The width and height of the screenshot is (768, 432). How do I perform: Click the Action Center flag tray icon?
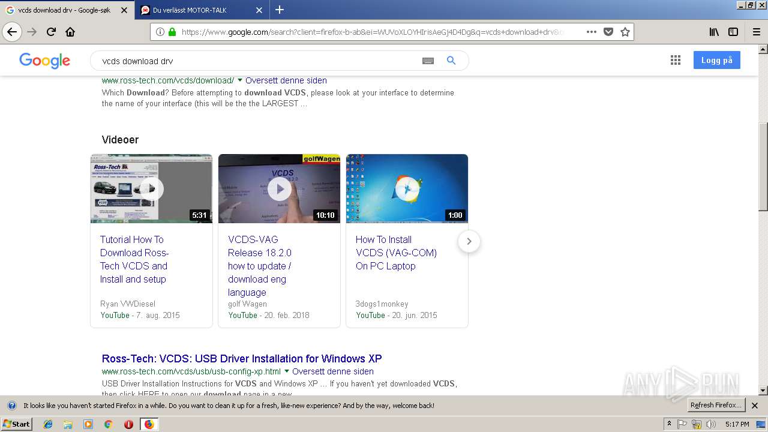[x=682, y=424]
